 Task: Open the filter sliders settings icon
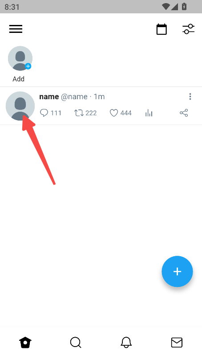click(x=188, y=29)
